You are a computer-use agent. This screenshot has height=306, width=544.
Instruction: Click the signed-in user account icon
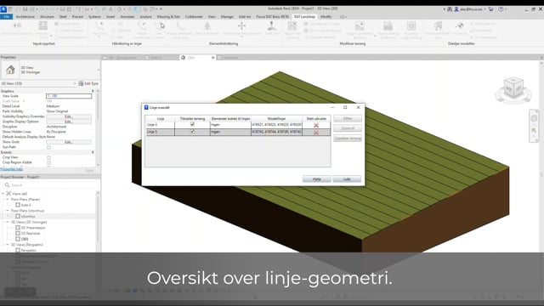456,9
